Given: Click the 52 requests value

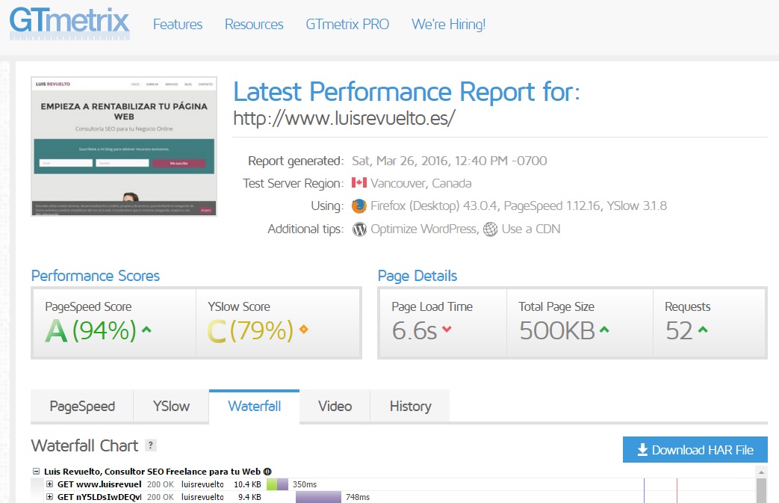Looking at the screenshot, I should tap(679, 331).
